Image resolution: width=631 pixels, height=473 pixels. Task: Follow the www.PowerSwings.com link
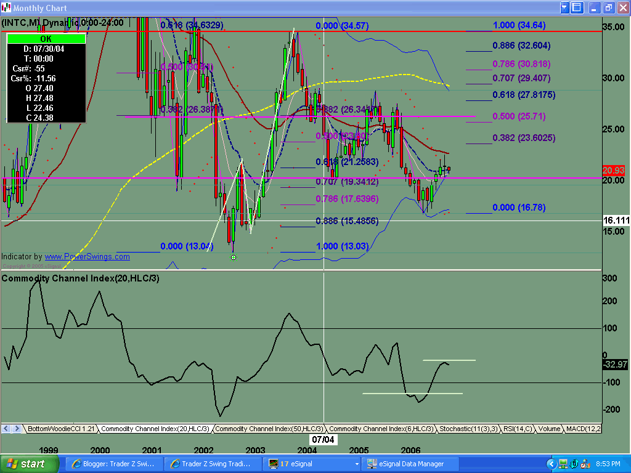pos(88,257)
